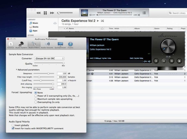Click arrow icon beside playing track in list

pos(92,74)
